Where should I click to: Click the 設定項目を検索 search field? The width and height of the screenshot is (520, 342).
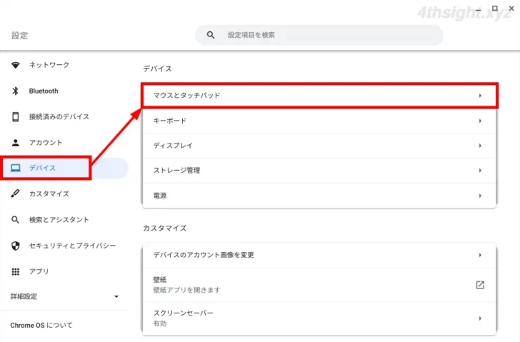coord(319,35)
